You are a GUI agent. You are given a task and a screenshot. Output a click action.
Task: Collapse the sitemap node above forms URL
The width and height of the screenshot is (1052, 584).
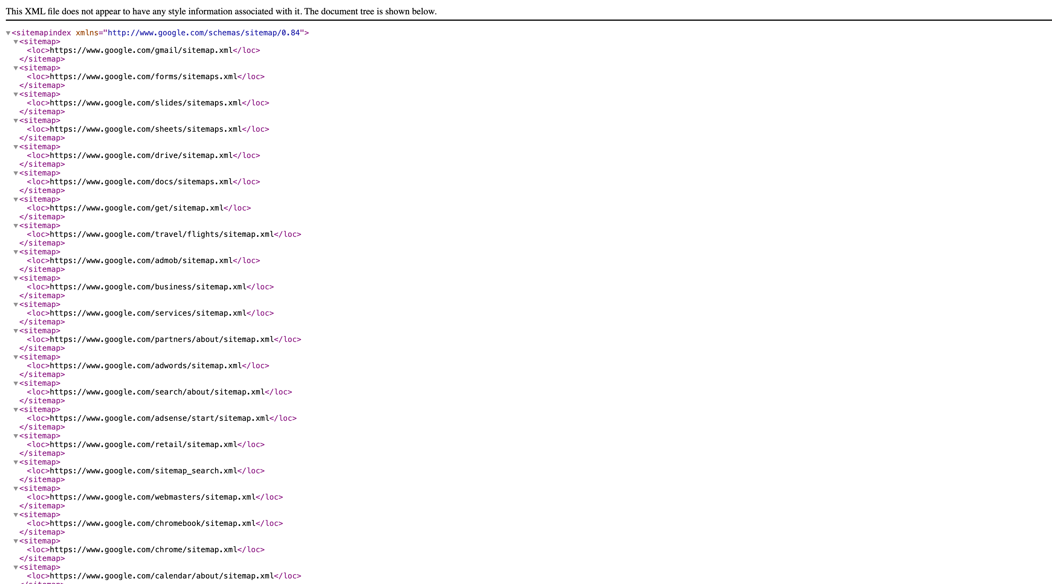click(x=16, y=68)
